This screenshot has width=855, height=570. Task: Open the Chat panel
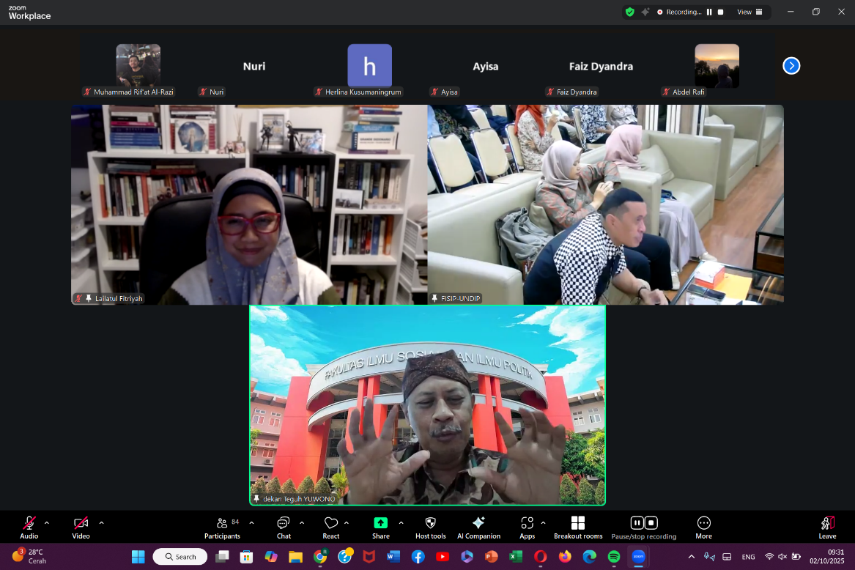284,527
